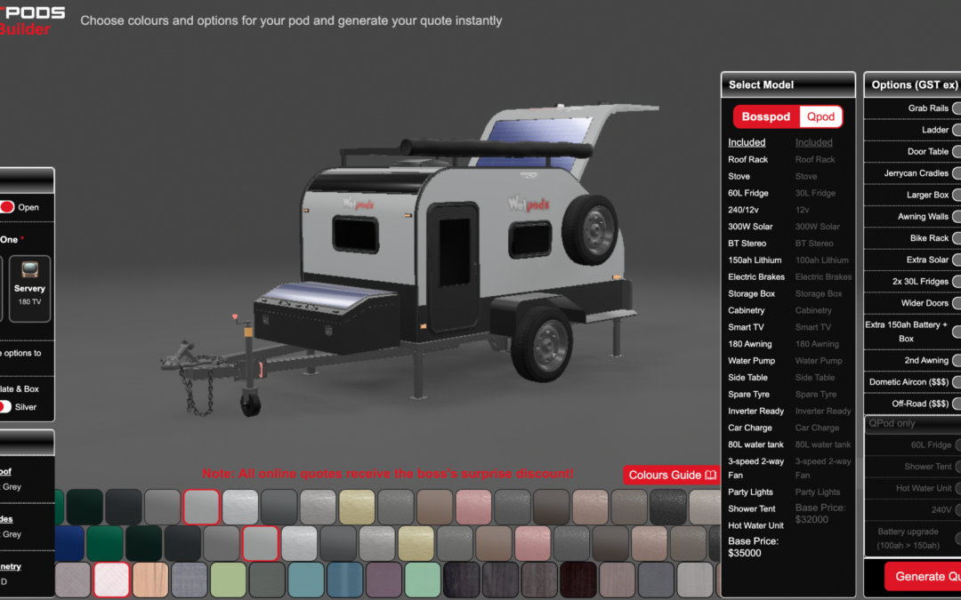Click the 'QPod only' section label
Image resolution: width=961 pixels, height=600 pixels.
pos(892,423)
